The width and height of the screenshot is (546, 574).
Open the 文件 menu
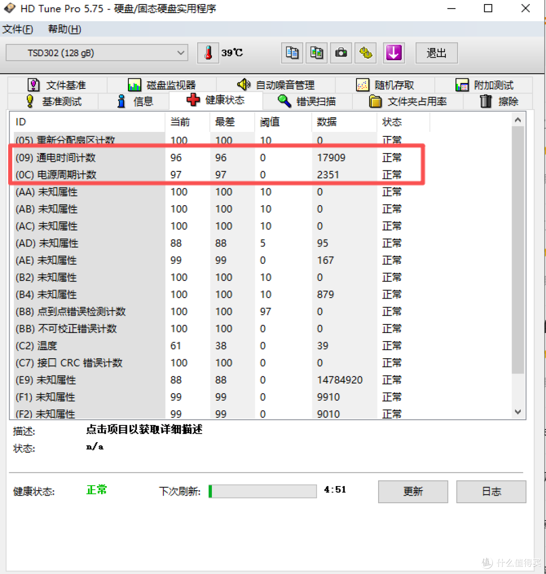coord(18,29)
